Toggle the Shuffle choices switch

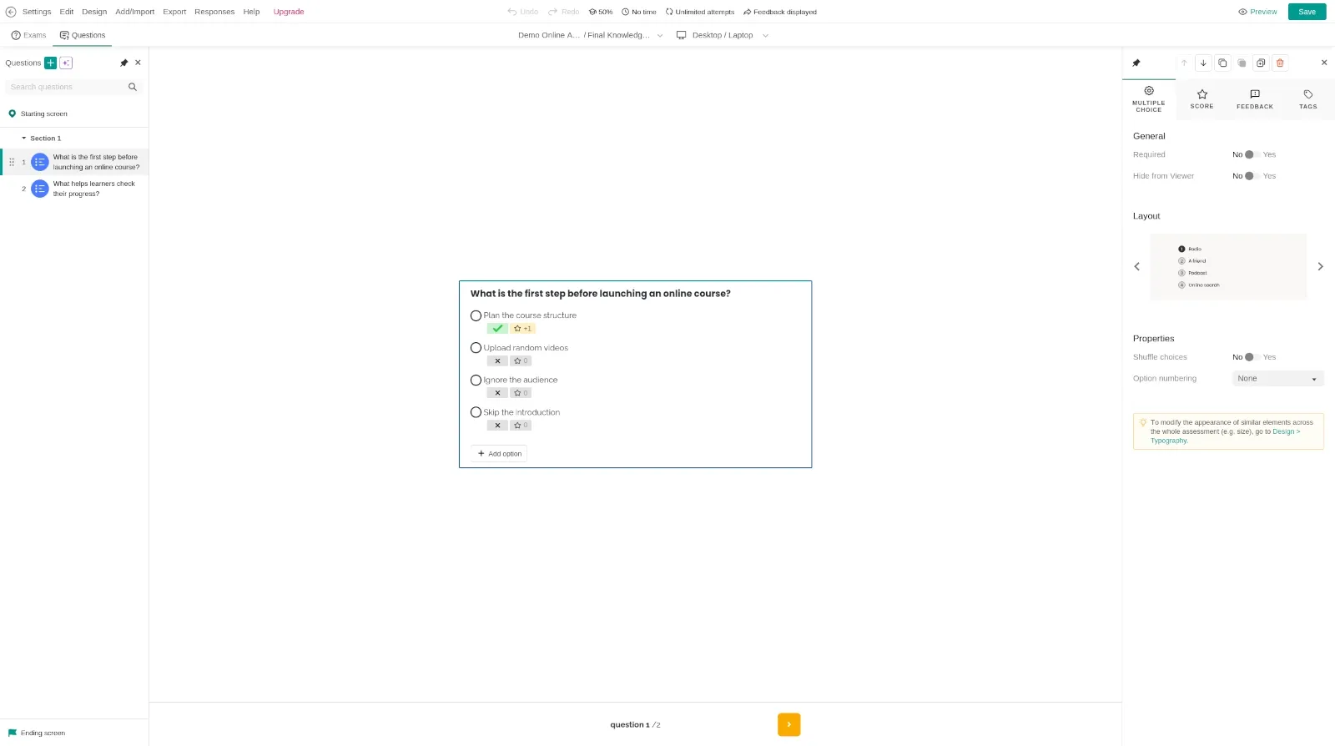pyautogui.click(x=1252, y=357)
